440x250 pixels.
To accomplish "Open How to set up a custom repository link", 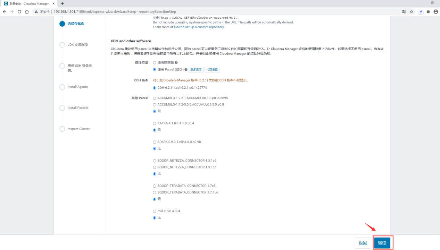I will click(199, 27).
